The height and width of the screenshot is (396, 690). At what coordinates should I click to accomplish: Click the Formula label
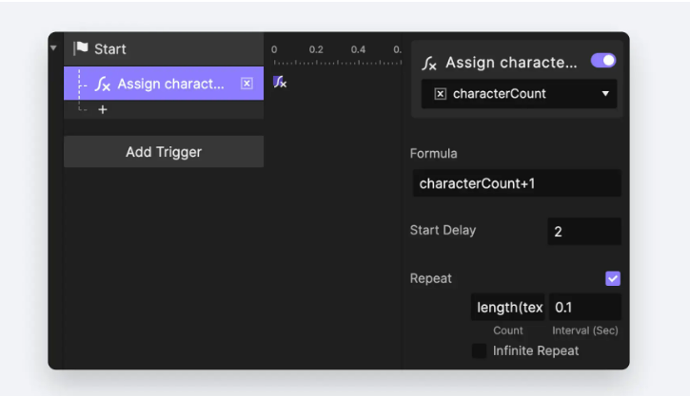click(433, 154)
